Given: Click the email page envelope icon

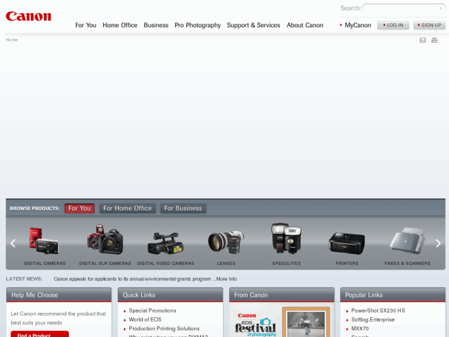Looking at the screenshot, I should click(x=422, y=40).
